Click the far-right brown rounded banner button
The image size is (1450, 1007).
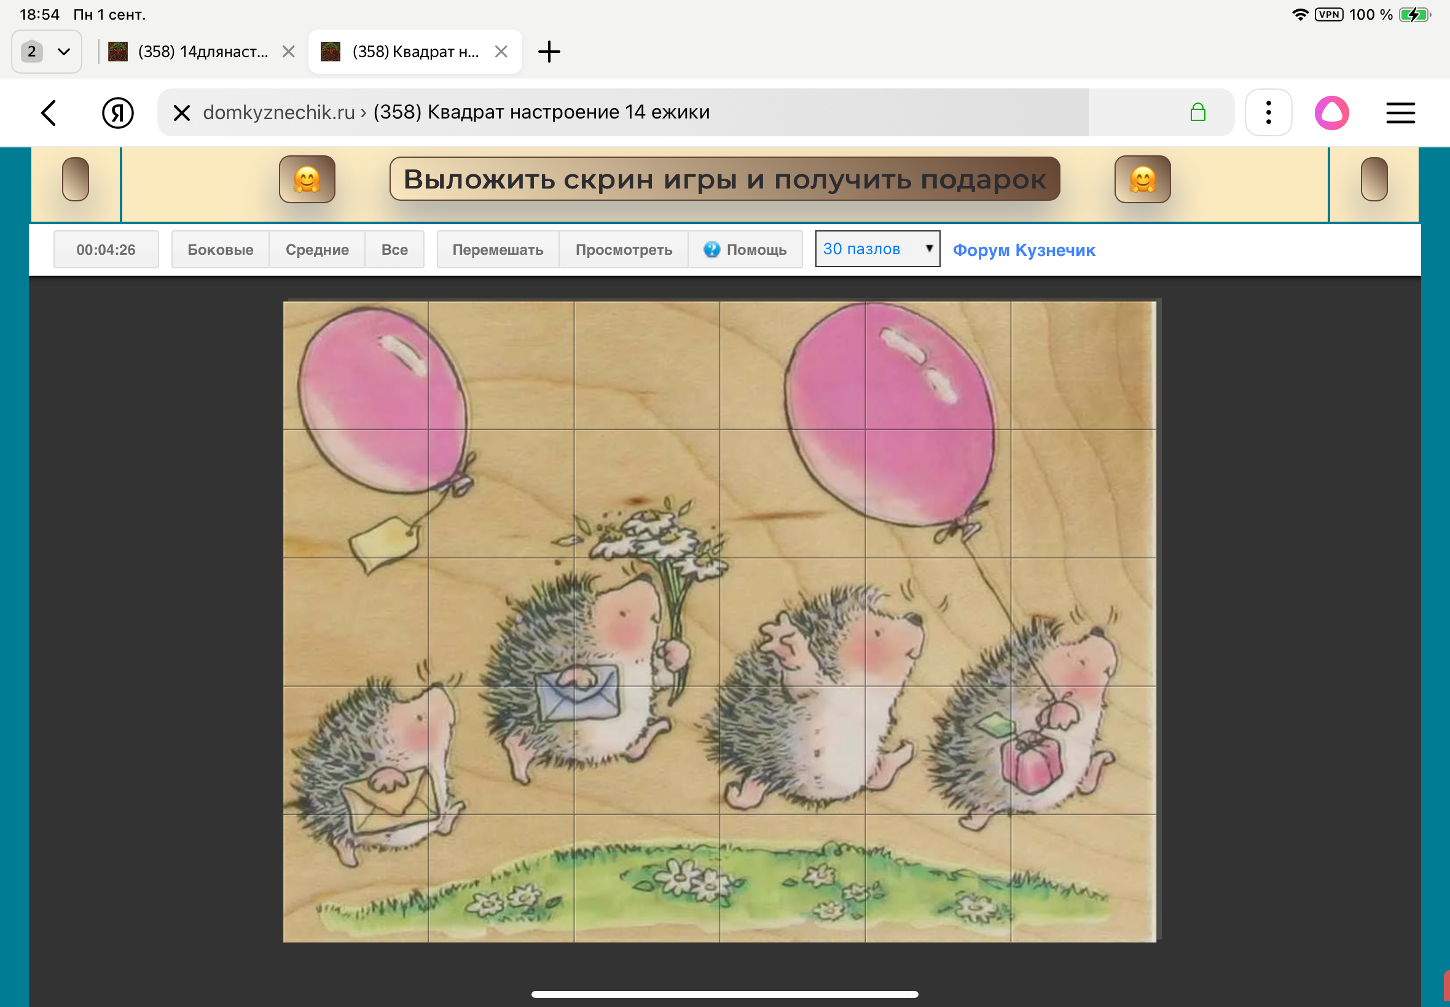1374,179
